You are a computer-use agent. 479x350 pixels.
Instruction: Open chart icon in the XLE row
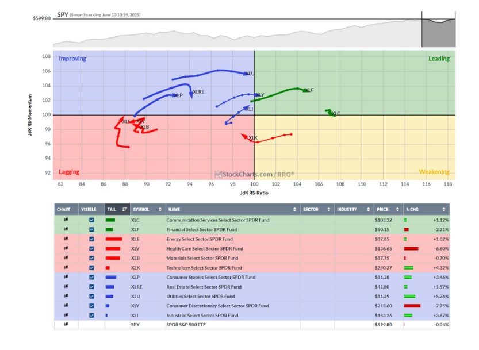pos(66,239)
